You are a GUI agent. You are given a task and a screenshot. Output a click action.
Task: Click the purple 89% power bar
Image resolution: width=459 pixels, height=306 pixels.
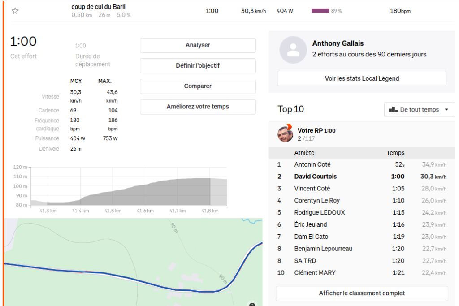320,11
